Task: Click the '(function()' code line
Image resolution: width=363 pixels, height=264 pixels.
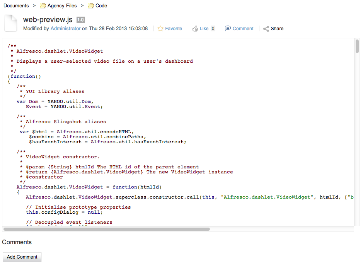Action: (24, 76)
